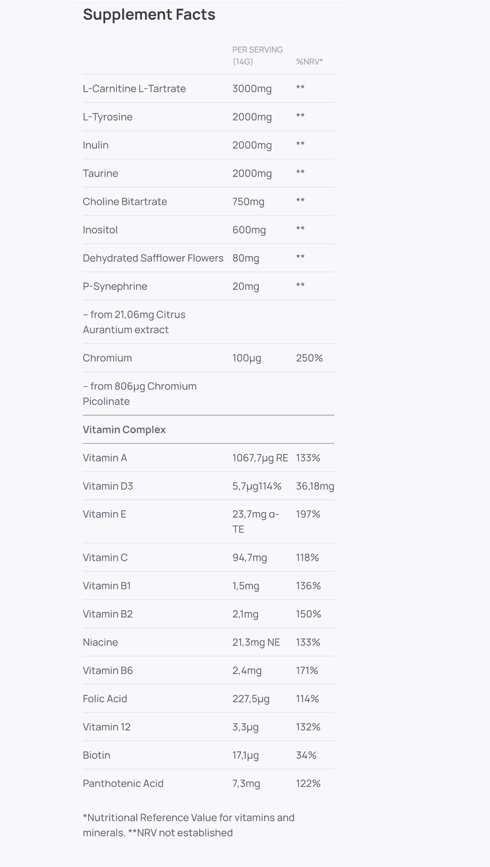Click the %NRV* column header
The width and height of the screenshot is (490, 867).
pos(309,61)
